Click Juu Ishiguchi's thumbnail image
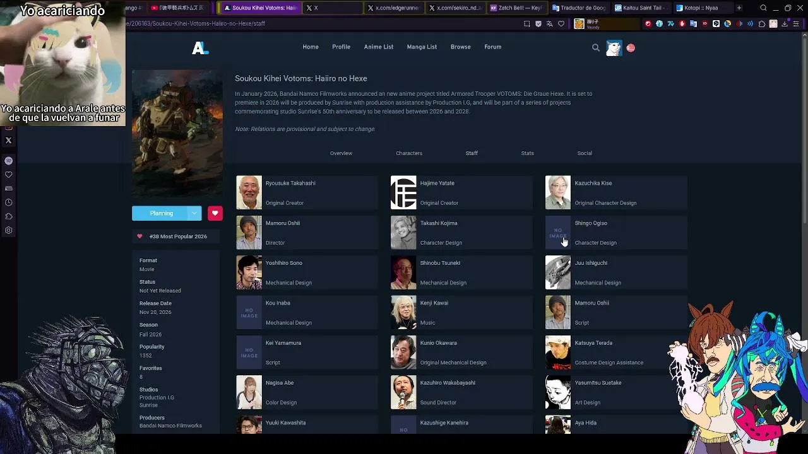This screenshot has width=808, height=454. 558,272
